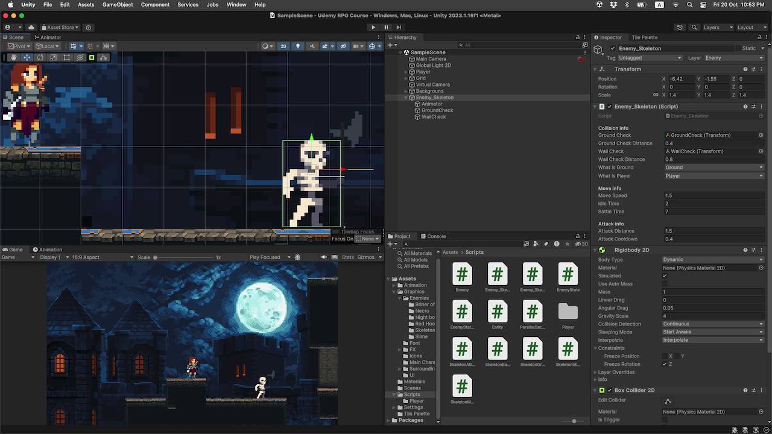Select the Transform tool in Scene view
This screenshot has height=434, width=772.
(80, 58)
